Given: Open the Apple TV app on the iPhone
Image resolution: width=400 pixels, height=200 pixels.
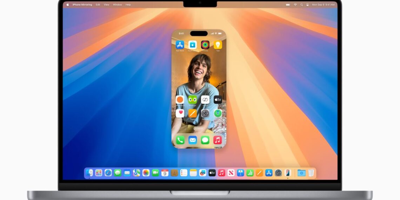Looking at the screenshot, I should click(x=218, y=100).
